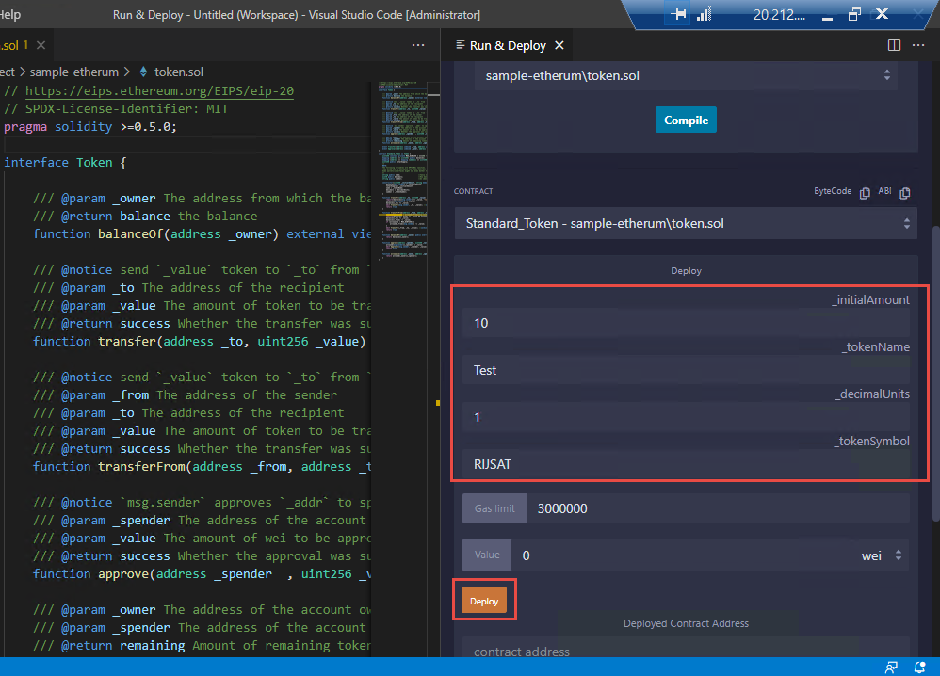
Task: Split the editor right
Action: (894, 45)
